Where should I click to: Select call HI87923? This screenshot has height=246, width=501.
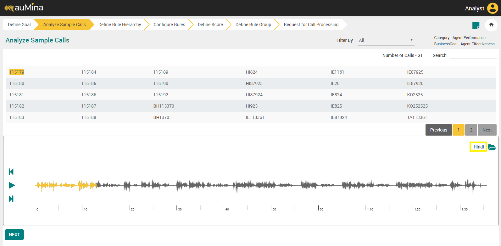coord(254,83)
